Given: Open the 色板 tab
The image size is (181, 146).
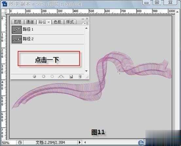Looking at the screenshot, I should tap(57, 22).
